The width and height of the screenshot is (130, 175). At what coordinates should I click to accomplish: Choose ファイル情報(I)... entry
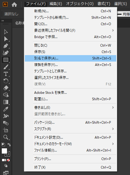click(x=70, y=150)
